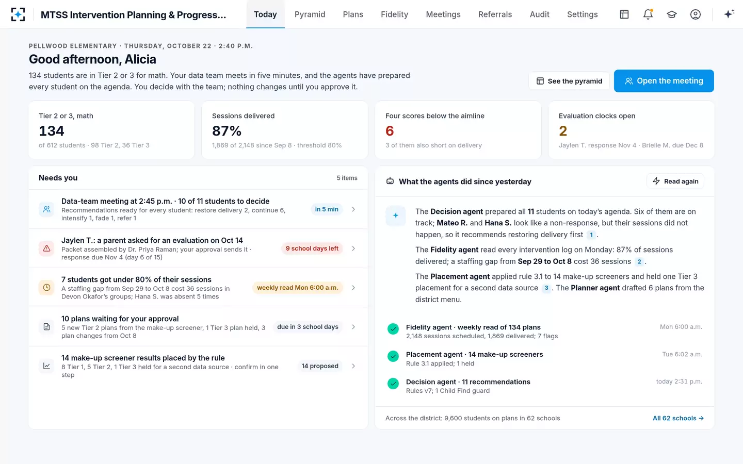Click the "14 proposed" badge

click(320, 366)
